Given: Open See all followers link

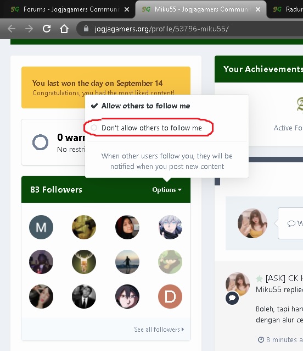Looking at the screenshot, I should (x=159, y=330).
